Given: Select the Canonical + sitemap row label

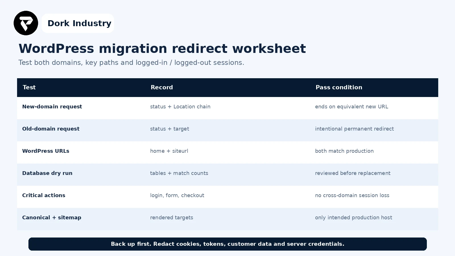Looking at the screenshot, I should coord(52,218).
